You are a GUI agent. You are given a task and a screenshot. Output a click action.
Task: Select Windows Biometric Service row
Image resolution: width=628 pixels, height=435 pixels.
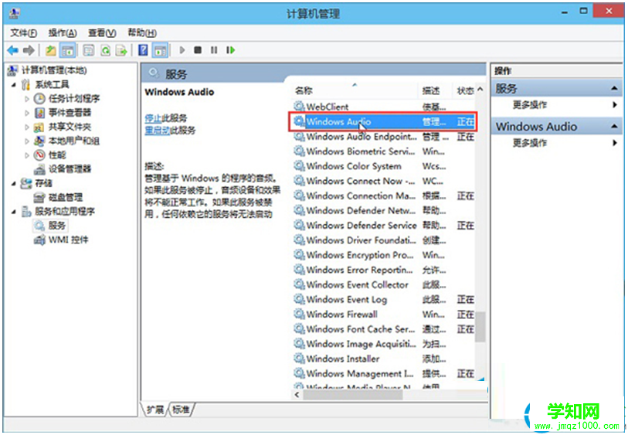tap(383, 151)
